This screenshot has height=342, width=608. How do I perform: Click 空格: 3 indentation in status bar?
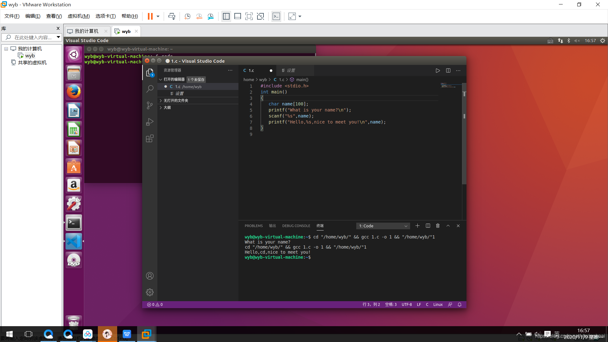click(391, 305)
